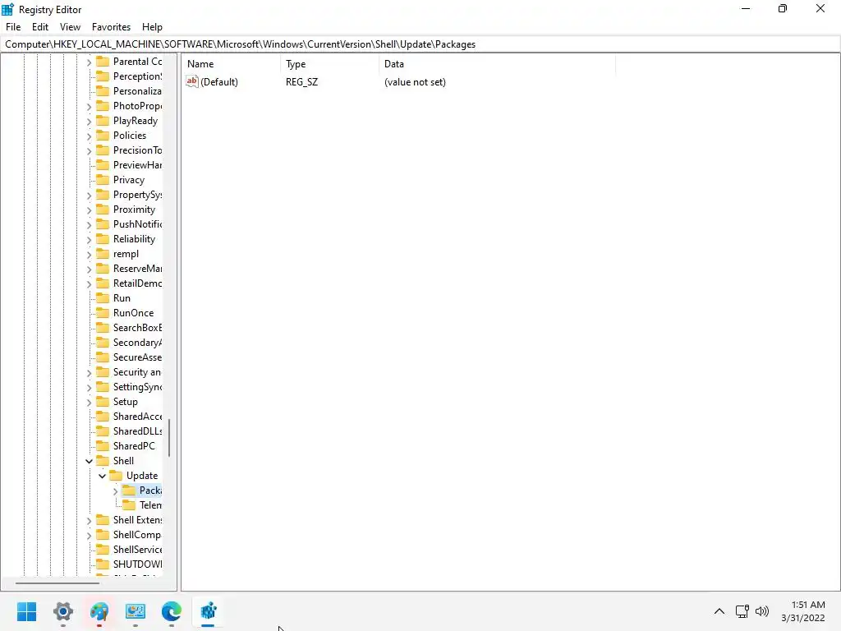Expand the Security an key
The width and height of the screenshot is (841, 631).
coord(89,373)
